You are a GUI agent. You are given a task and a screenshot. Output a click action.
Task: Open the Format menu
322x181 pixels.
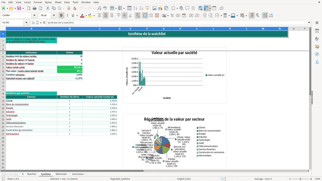(x=38, y=2)
